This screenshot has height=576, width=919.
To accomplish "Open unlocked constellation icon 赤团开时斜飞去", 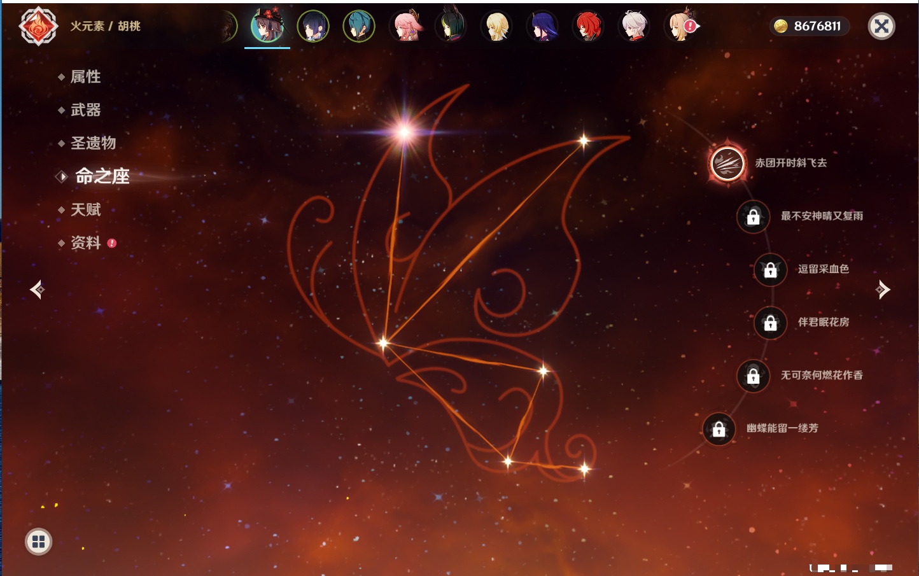I will pyautogui.click(x=727, y=163).
